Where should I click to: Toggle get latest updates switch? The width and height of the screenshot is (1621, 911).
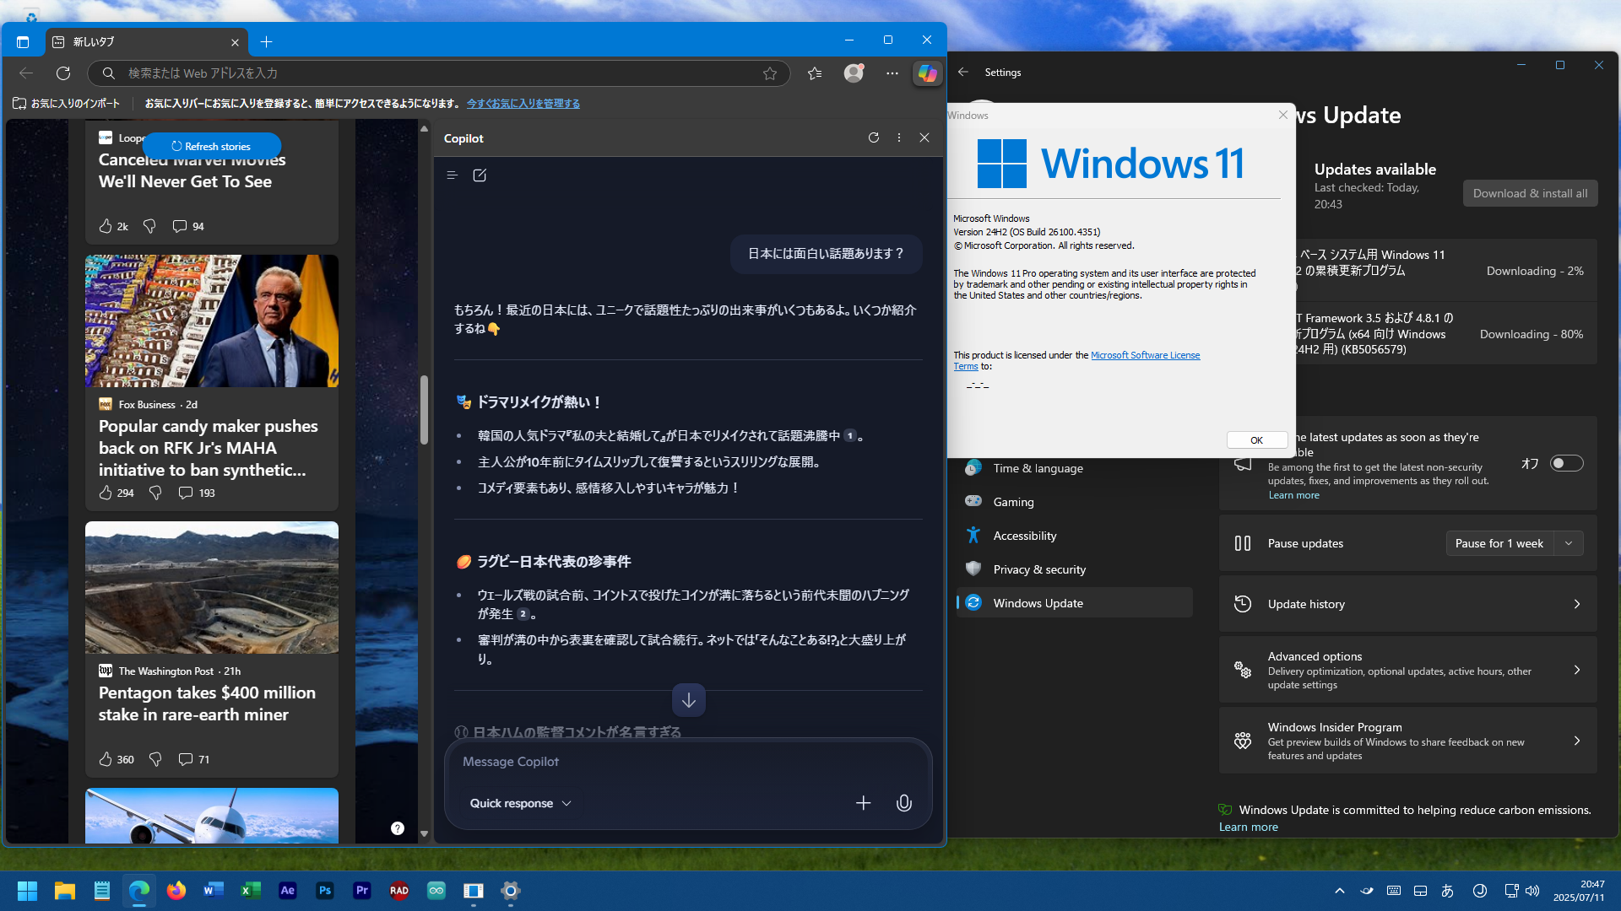pos(1566,463)
